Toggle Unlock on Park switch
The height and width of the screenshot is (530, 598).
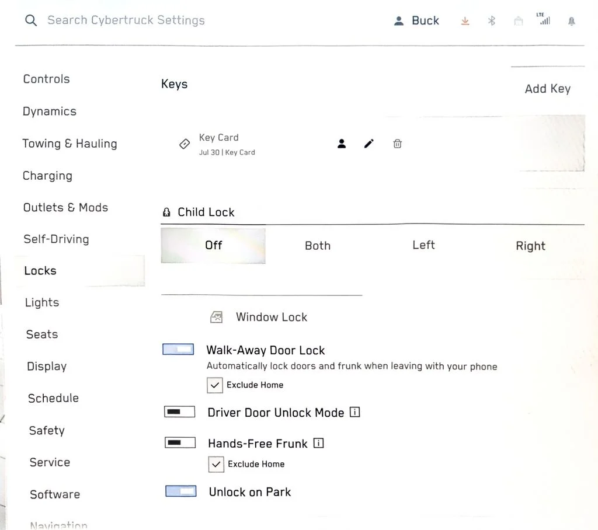181,491
